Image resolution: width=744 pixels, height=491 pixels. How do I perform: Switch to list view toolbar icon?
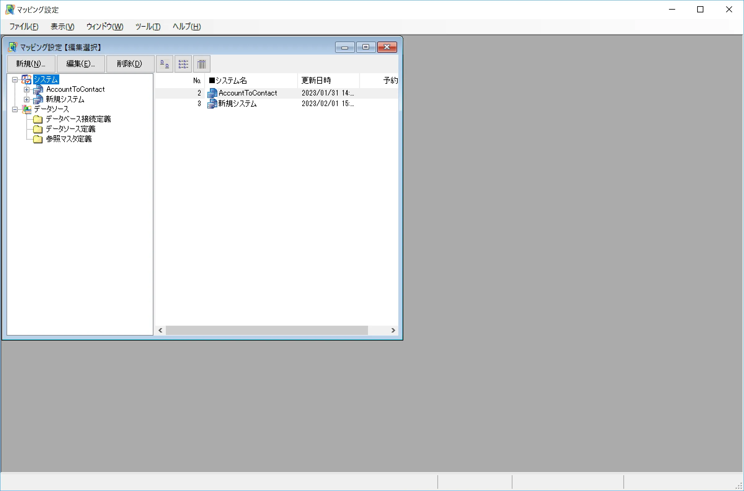click(183, 64)
